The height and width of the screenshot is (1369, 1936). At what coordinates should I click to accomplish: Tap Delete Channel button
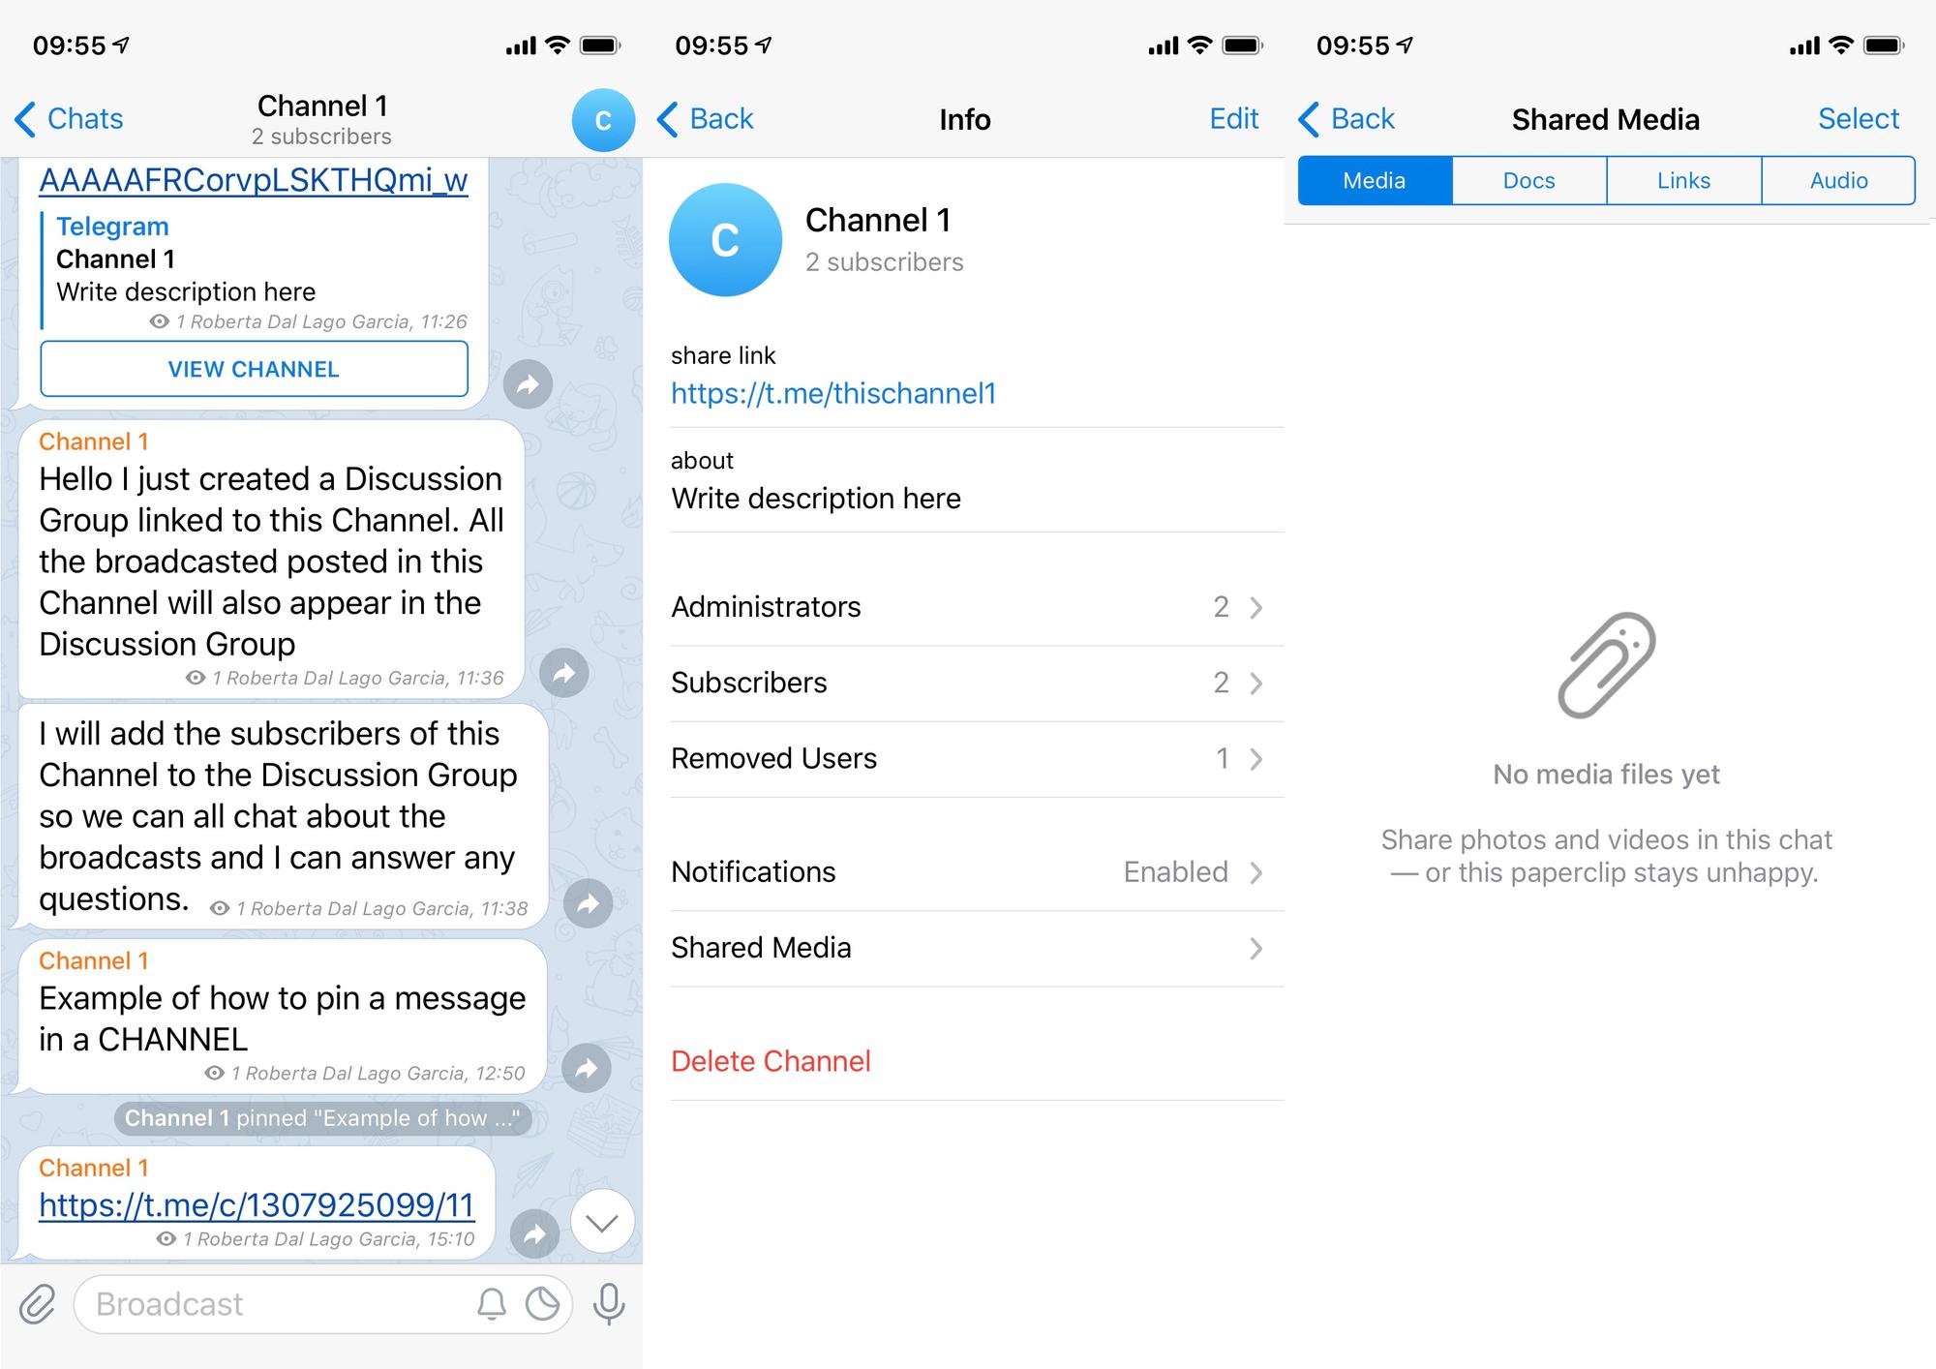[769, 1059]
